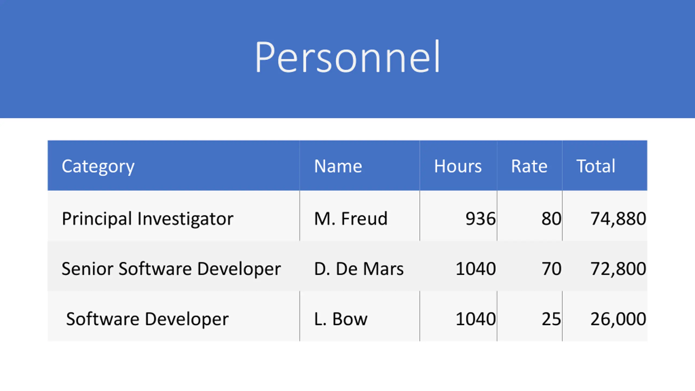Click the L. Bow name cell
695x391 pixels.
pos(360,316)
